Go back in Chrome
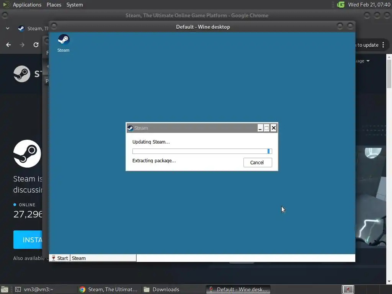Screen dimensions: 392x294 [8, 45]
